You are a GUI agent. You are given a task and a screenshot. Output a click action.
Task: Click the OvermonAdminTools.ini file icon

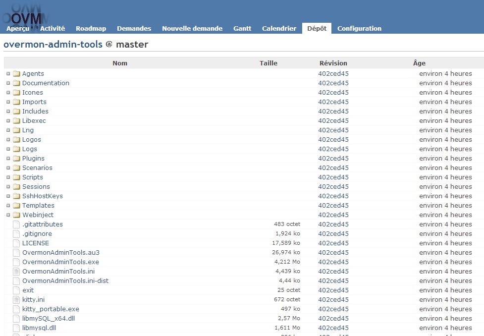[x=16, y=272]
